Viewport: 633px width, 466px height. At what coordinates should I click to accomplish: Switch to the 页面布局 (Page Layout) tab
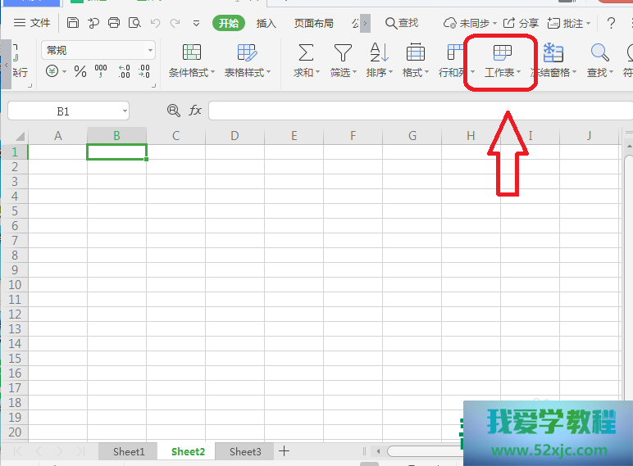click(313, 23)
